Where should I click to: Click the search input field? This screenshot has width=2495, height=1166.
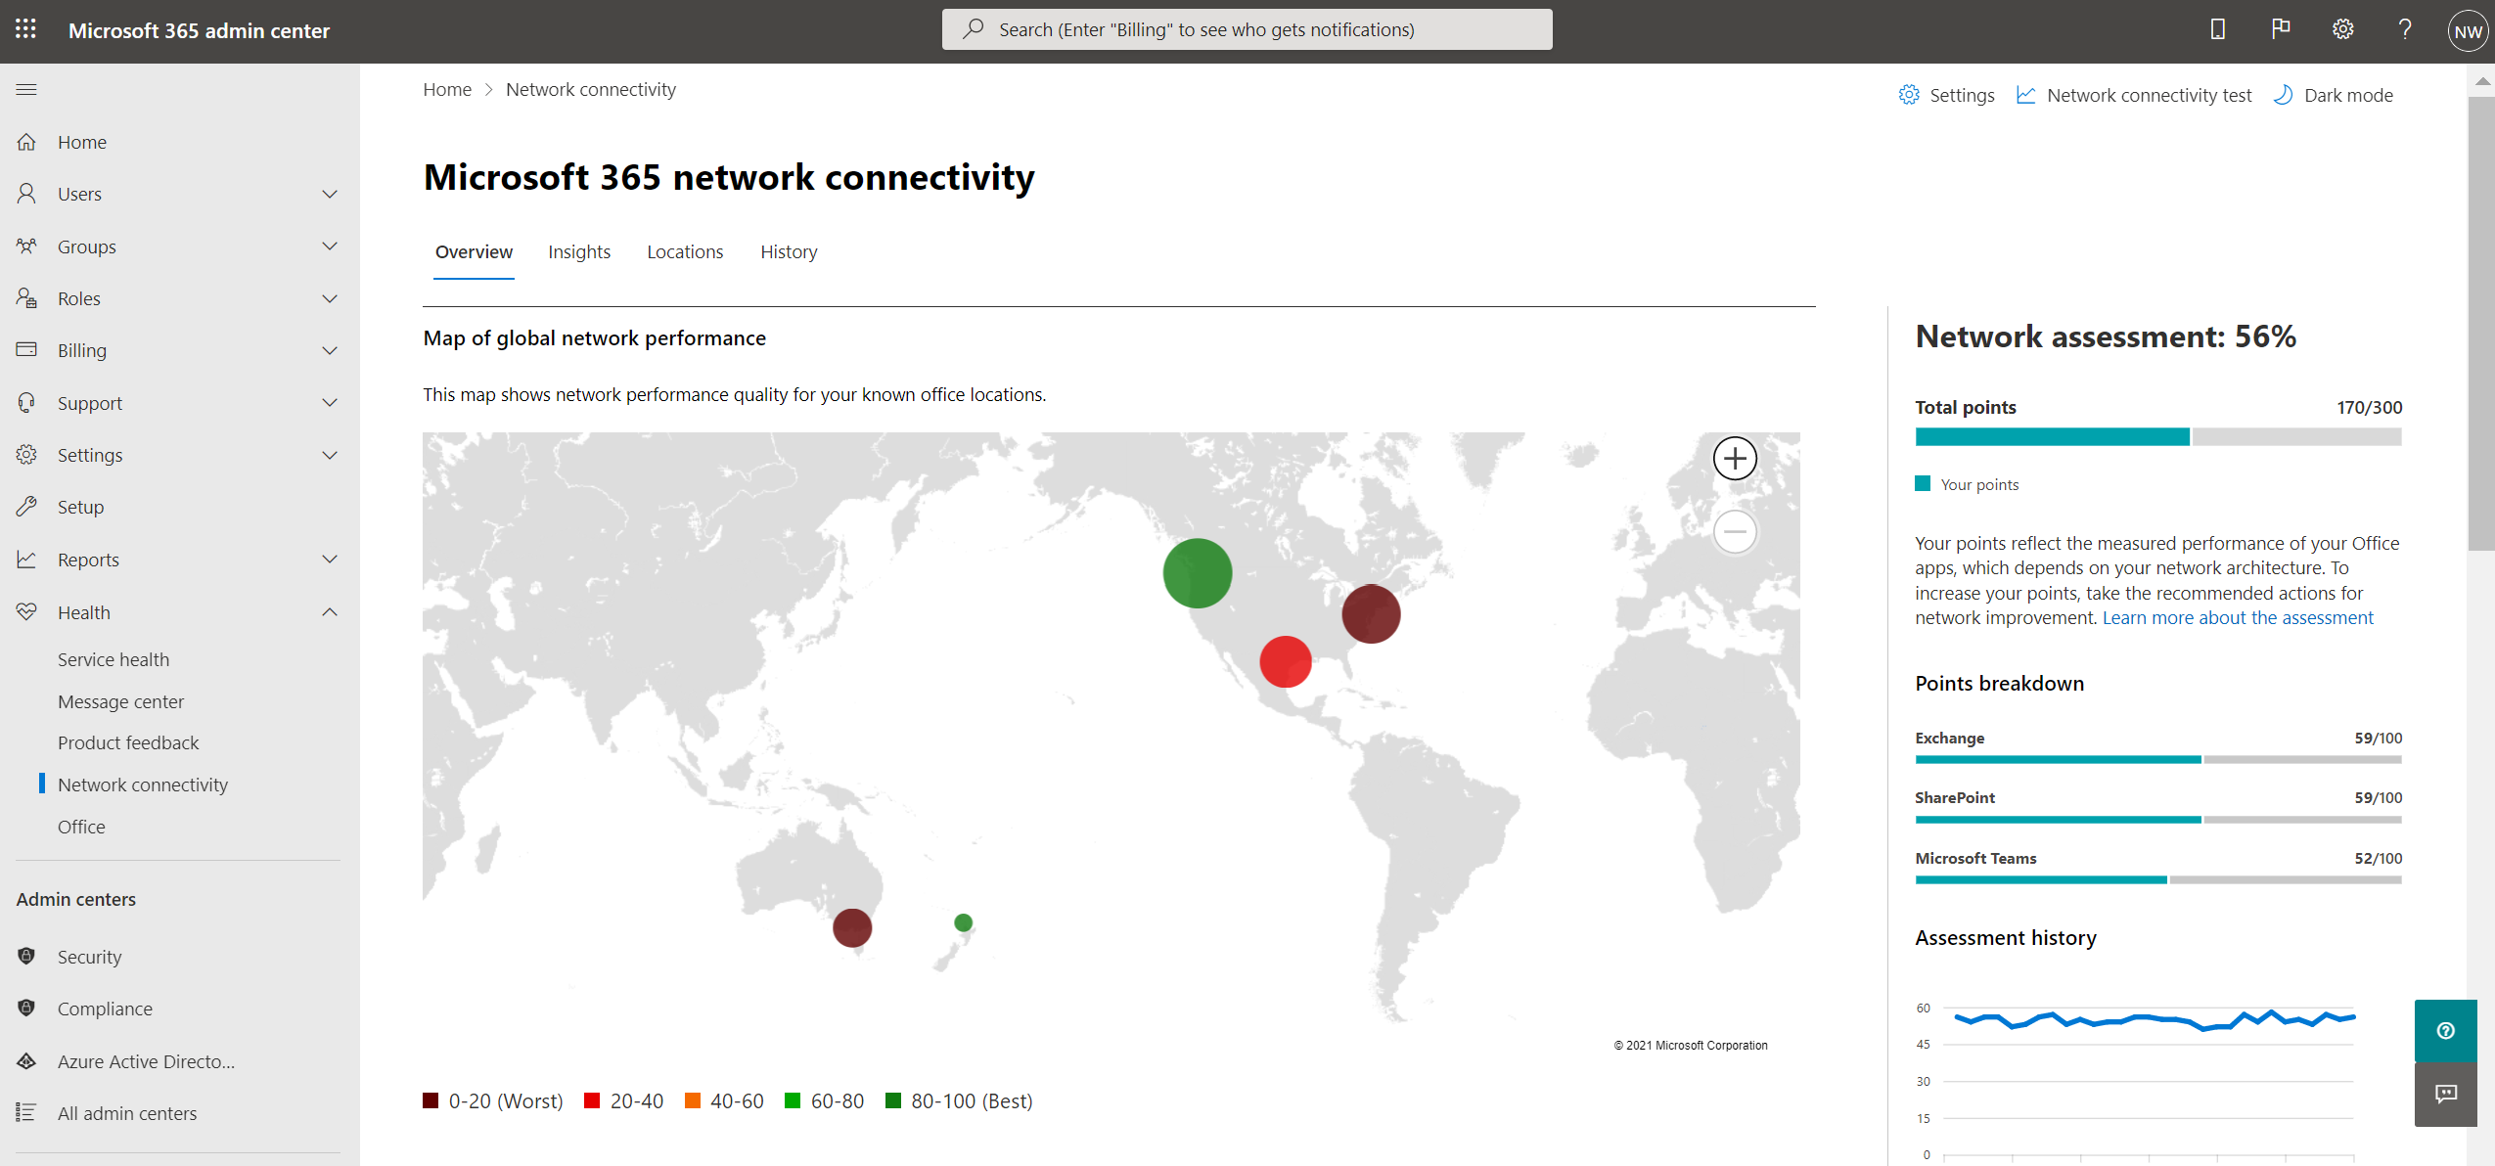(1247, 28)
